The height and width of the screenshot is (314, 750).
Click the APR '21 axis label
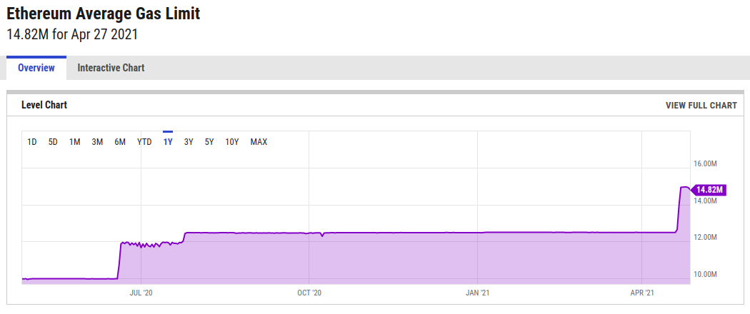642,293
